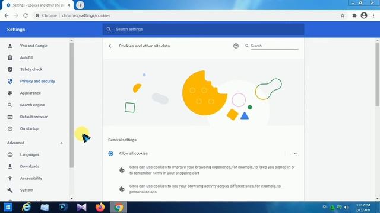Open File Explorer from taskbar
This screenshot has height=213, width=380.
click(45, 207)
